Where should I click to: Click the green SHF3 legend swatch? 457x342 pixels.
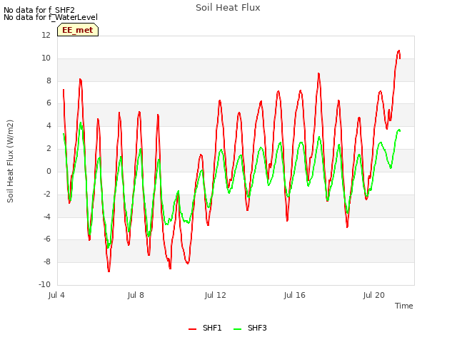click(x=238, y=329)
